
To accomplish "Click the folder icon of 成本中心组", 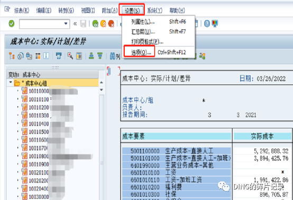I will coord(17,83).
